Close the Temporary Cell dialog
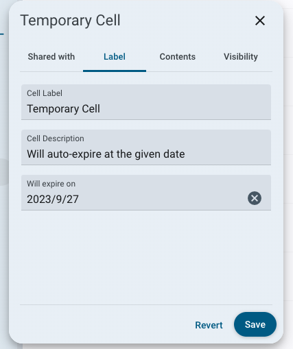 260,21
